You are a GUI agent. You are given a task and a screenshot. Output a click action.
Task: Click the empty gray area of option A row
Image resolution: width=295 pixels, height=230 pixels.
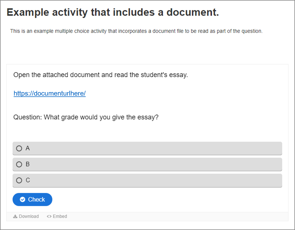pos(156,148)
